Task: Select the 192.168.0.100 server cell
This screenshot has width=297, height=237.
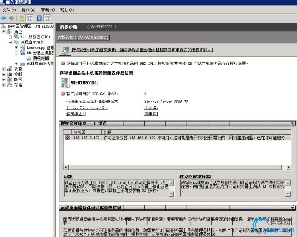Action: click(x=87, y=137)
